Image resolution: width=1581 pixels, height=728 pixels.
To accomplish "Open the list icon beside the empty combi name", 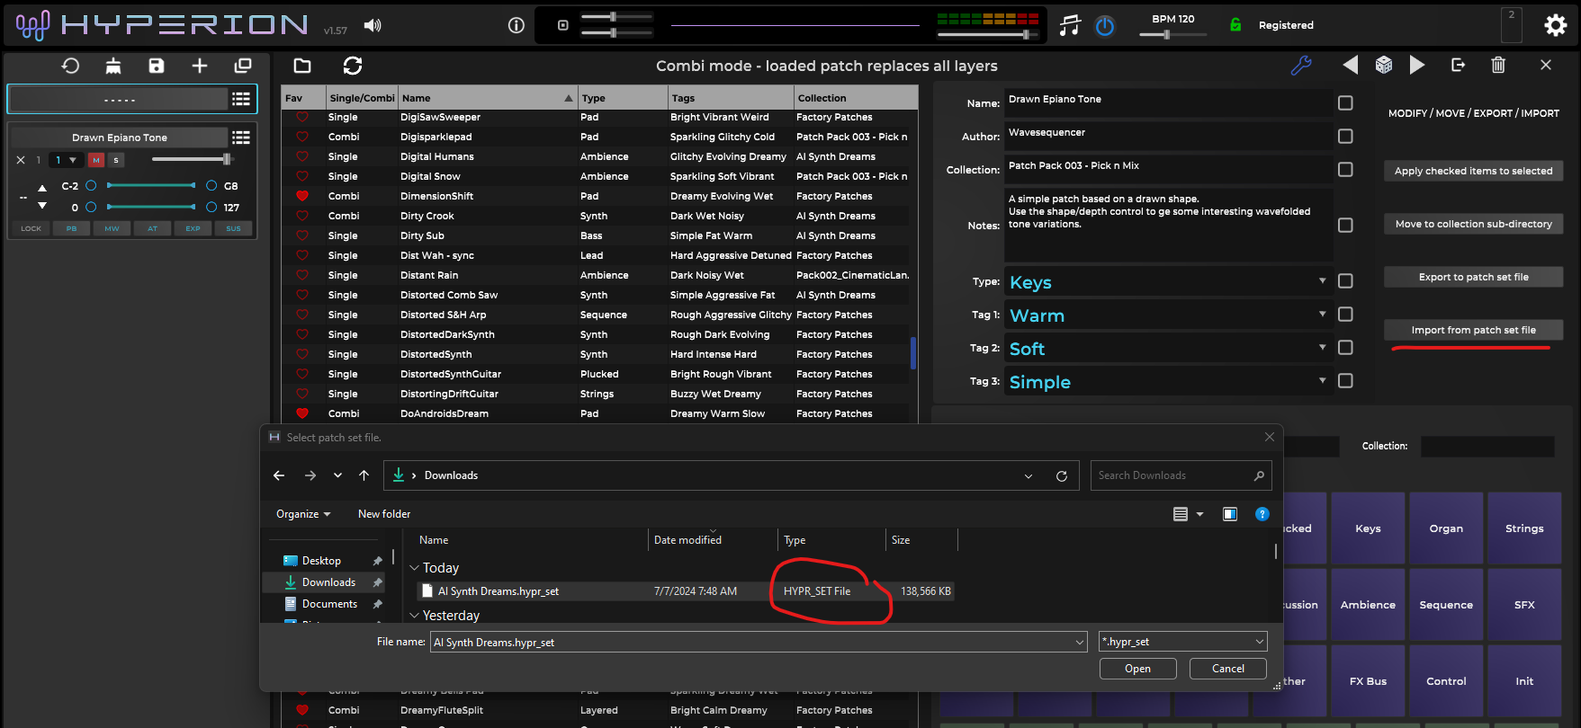I will tap(241, 99).
